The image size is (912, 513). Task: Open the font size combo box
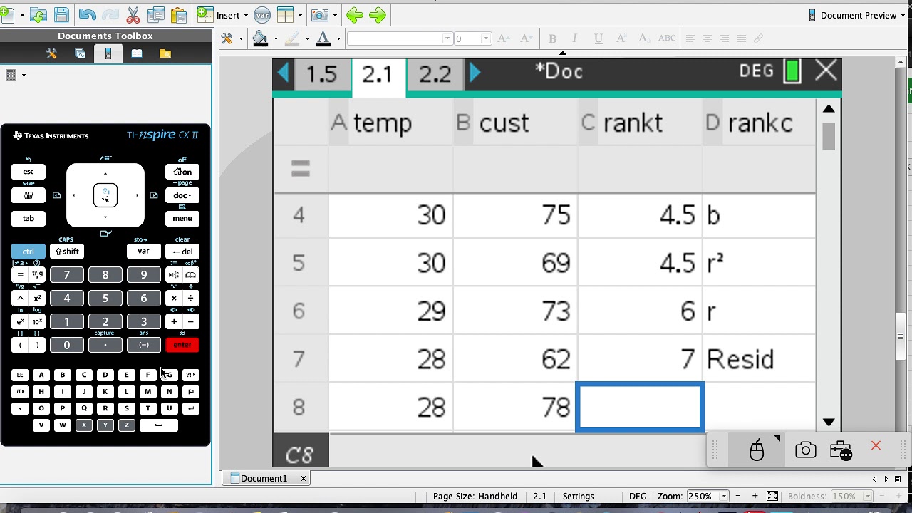pyautogui.click(x=472, y=38)
